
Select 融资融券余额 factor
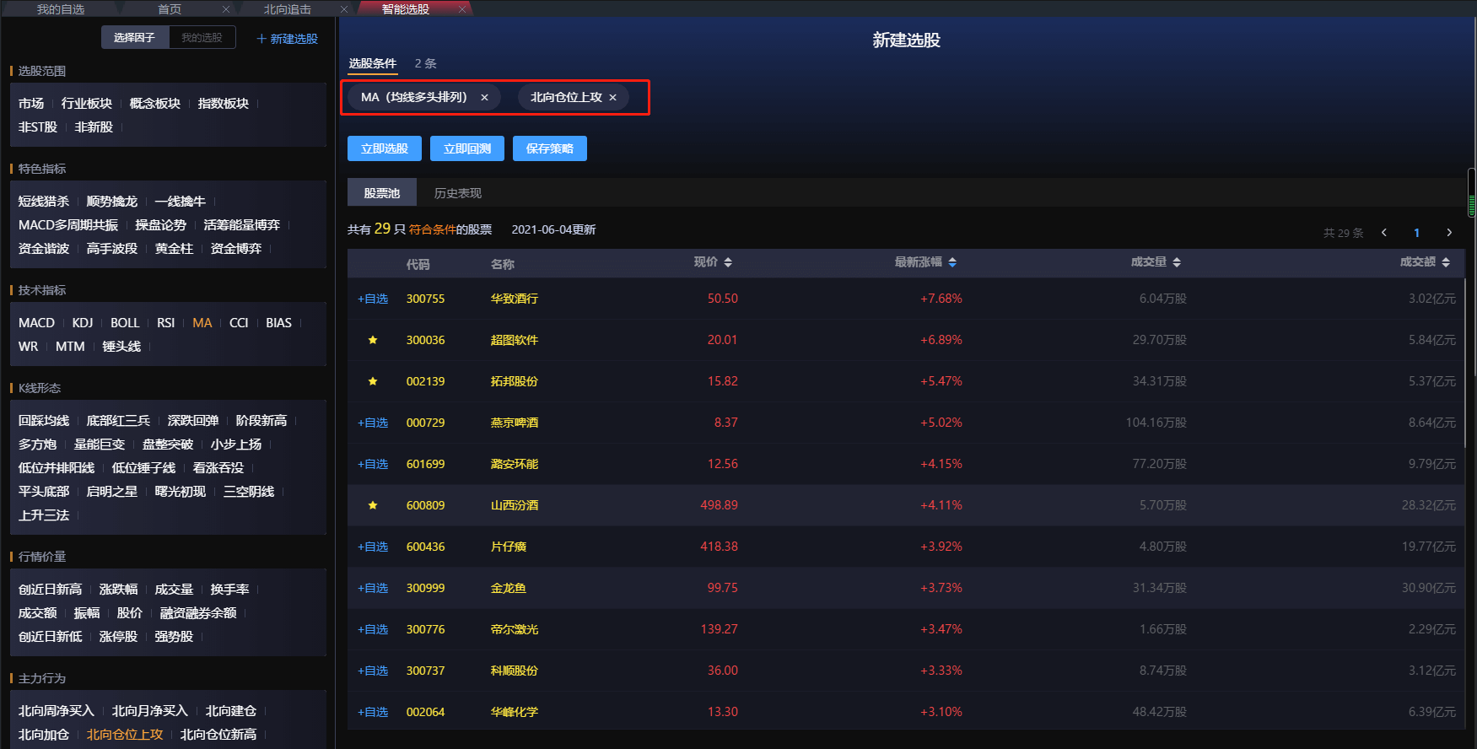coord(198,613)
